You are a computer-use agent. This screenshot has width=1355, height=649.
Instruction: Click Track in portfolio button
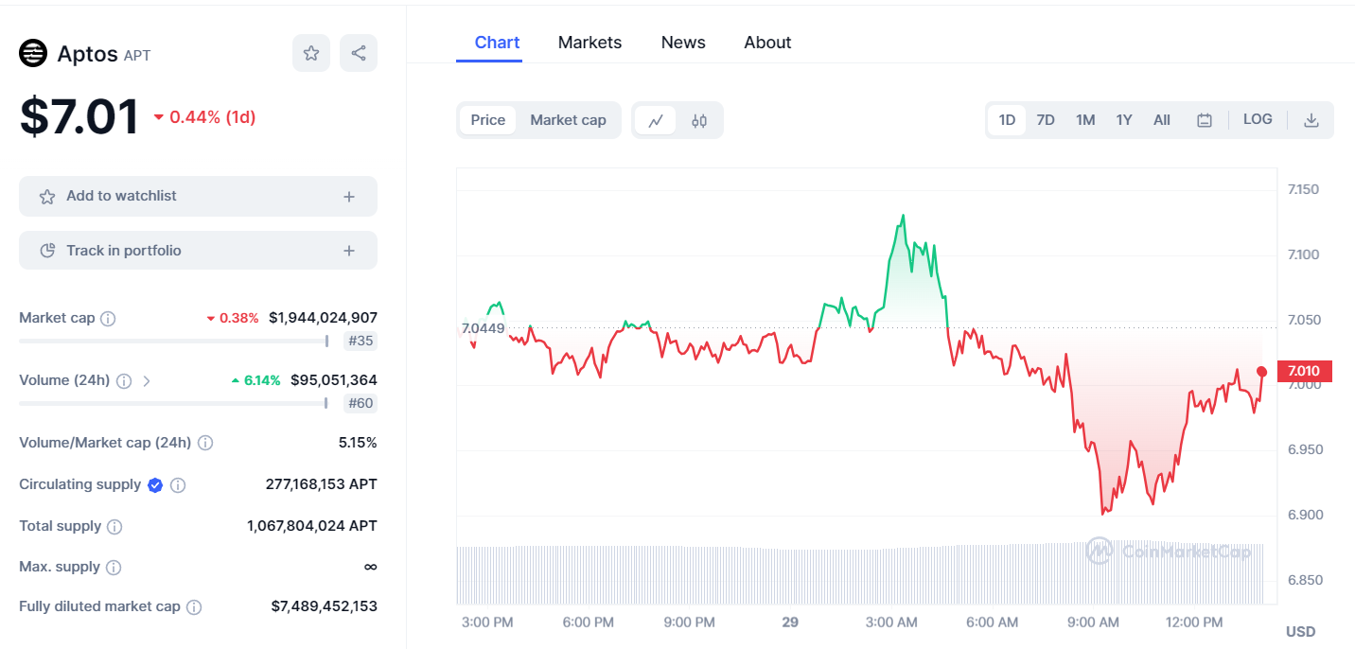tap(198, 251)
